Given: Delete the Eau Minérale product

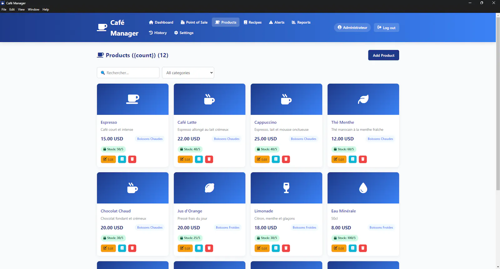Looking at the screenshot, I should (x=363, y=248).
